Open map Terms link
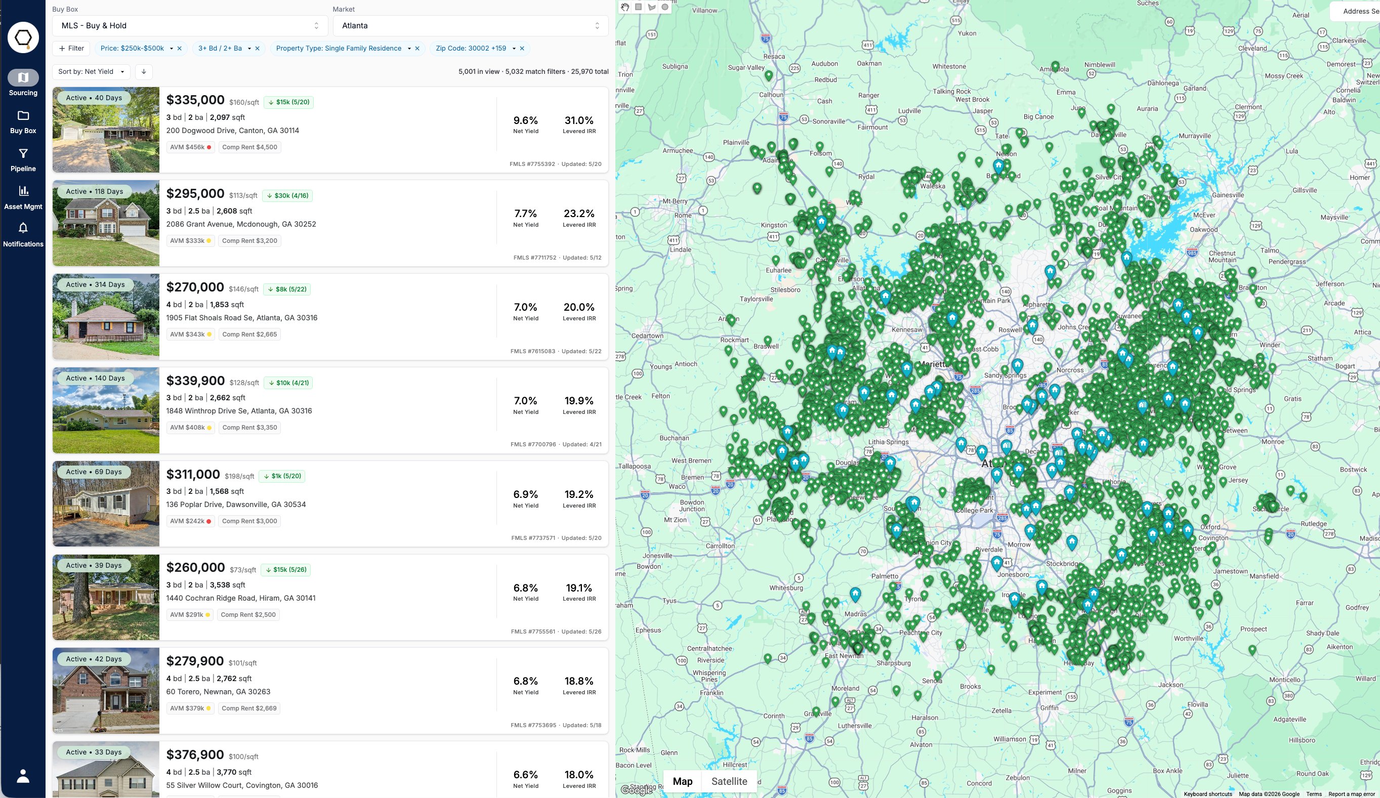 click(1314, 793)
